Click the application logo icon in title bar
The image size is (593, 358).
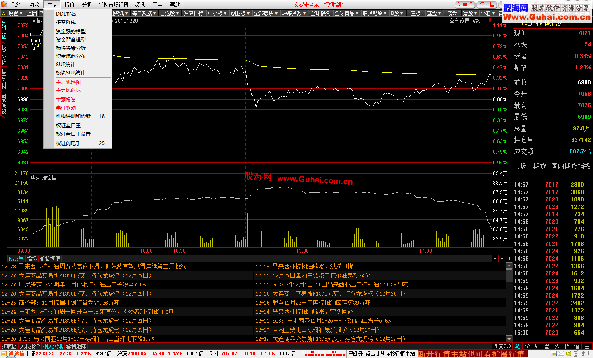tap(4, 4)
